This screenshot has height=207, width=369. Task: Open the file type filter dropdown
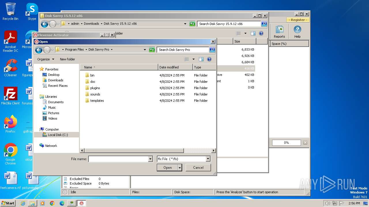click(208, 159)
